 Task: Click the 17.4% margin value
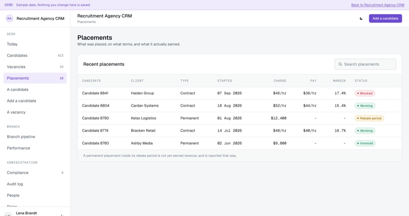click(x=340, y=93)
